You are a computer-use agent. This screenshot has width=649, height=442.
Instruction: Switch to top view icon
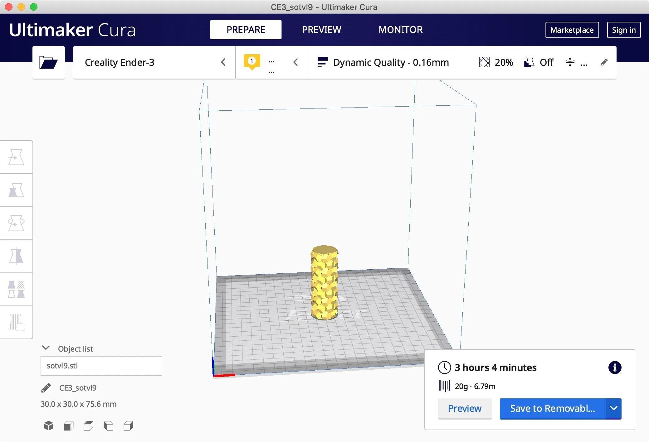[x=89, y=425]
